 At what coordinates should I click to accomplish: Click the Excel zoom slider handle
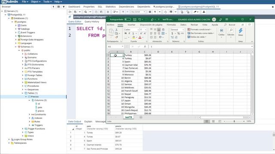point(234,121)
